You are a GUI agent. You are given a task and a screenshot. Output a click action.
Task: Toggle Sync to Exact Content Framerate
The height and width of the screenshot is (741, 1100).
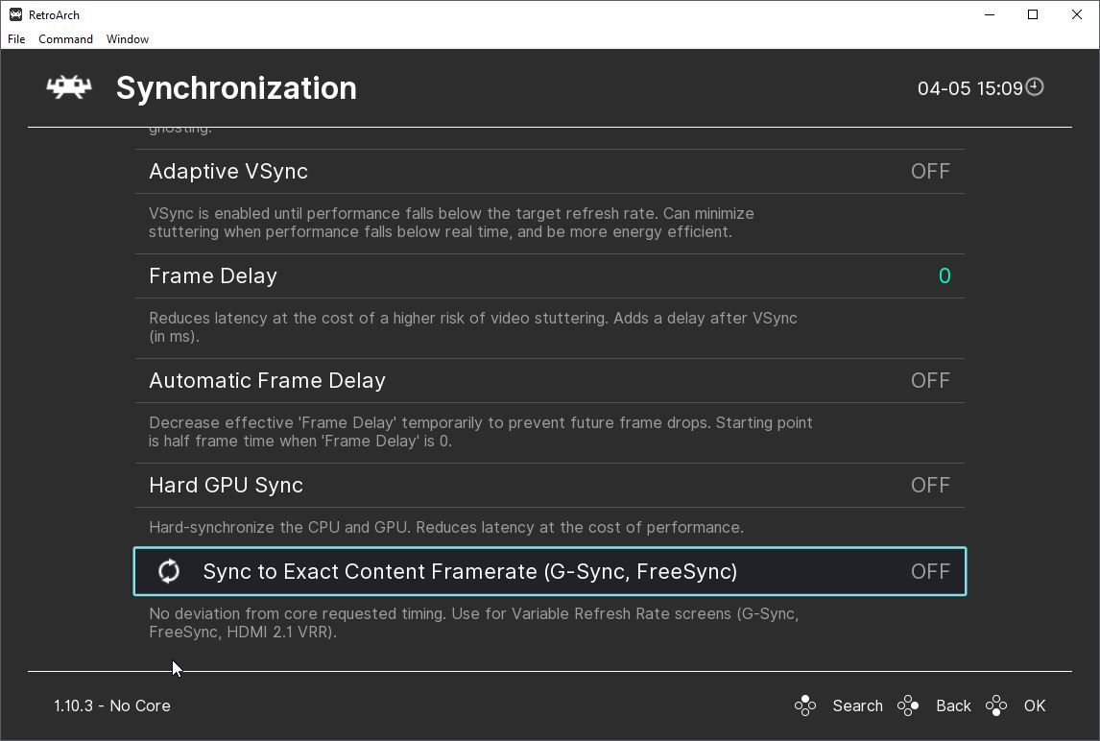coord(929,571)
